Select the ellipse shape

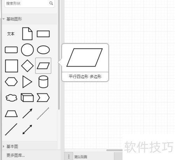coord(43,50)
